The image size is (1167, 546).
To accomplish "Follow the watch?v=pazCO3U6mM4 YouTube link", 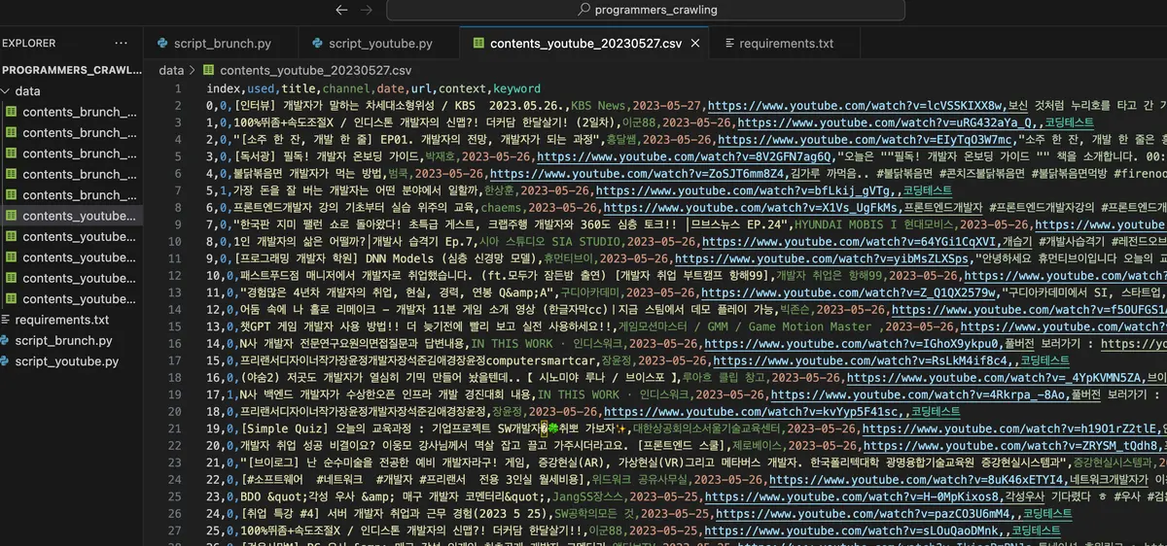I will [x=864, y=514].
